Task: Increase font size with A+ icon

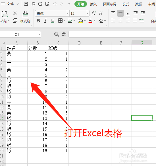Action: (x=94, y=13)
